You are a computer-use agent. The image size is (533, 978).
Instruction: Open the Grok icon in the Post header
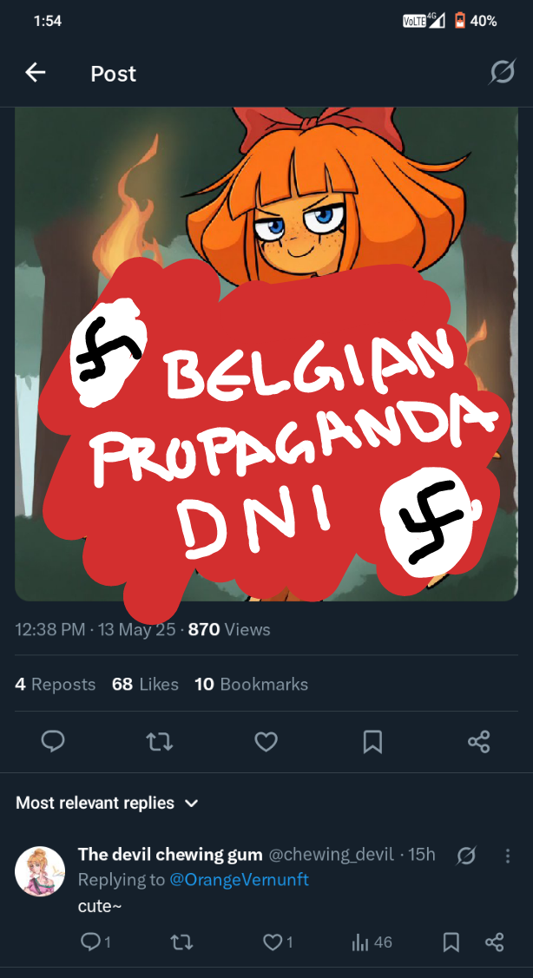[502, 72]
